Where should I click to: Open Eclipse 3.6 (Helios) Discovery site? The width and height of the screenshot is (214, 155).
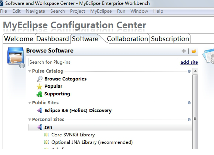click(78, 111)
